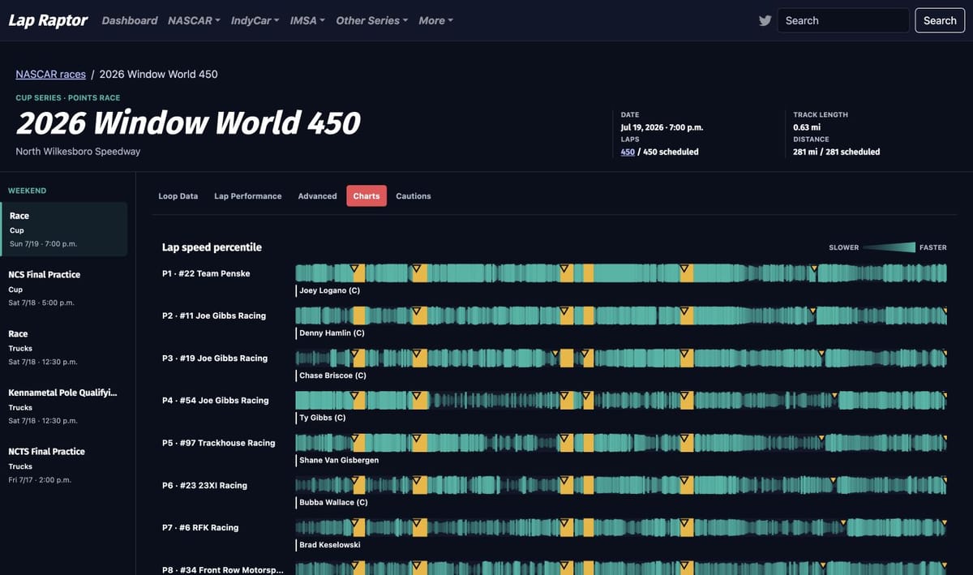973x575 pixels.
Task: Click first pit marker triangle in Ty Gibbs chart
Action: [x=354, y=394]
